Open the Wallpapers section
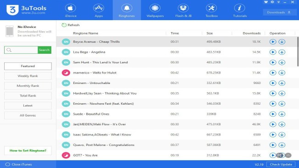 pyautogui.click(x=155, y=10)
